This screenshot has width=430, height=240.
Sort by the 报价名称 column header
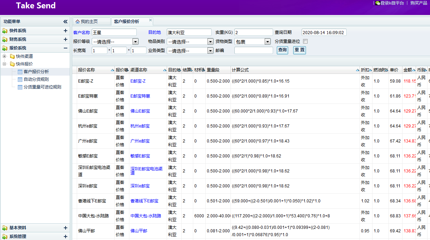pos(86,70)
